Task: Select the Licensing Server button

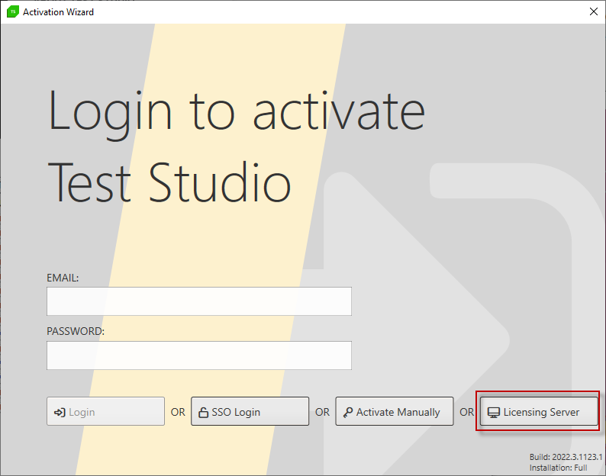Action: click(539, 411)
